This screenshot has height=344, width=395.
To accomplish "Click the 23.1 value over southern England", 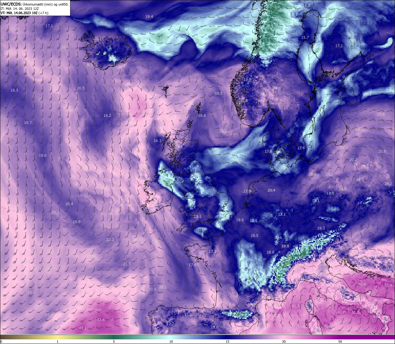I will pos(197,217).
